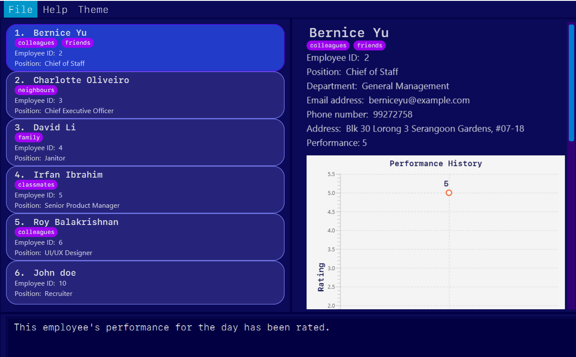The width and height of the screenshot is (576, 357).
Task: Click the 5 label above data point
Action: click(x=446, y=184)
